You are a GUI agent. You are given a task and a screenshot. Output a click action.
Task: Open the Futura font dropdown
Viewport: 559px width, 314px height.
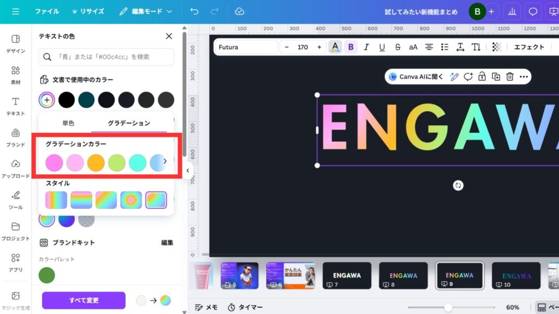tap(246, 47)
